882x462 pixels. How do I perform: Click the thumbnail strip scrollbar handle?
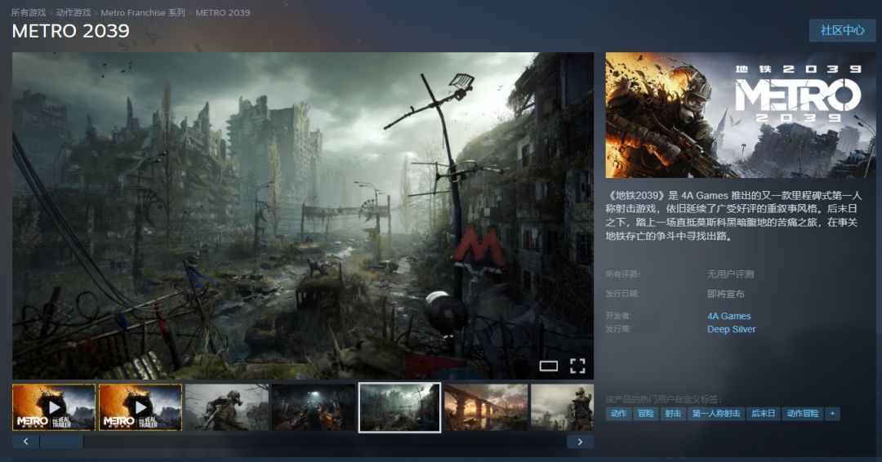[62, 442]
